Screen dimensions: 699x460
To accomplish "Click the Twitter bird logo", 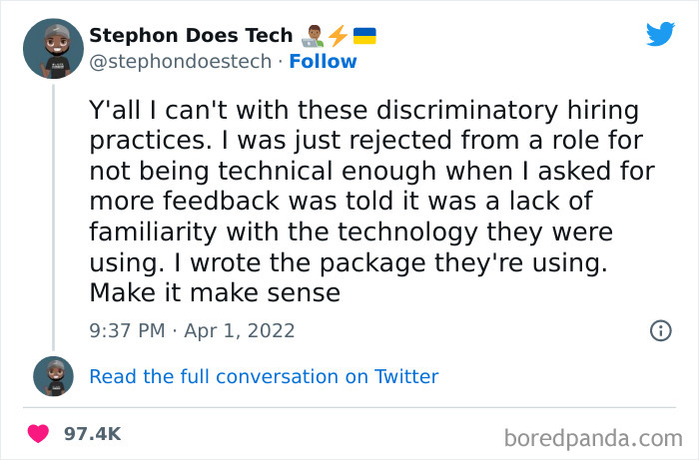I will 660,34.
